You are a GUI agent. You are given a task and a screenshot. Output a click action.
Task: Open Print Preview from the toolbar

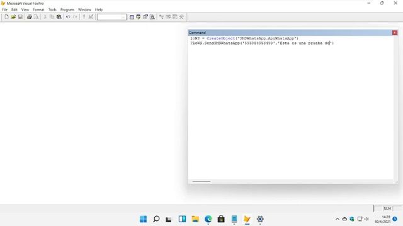click(37, 17)
